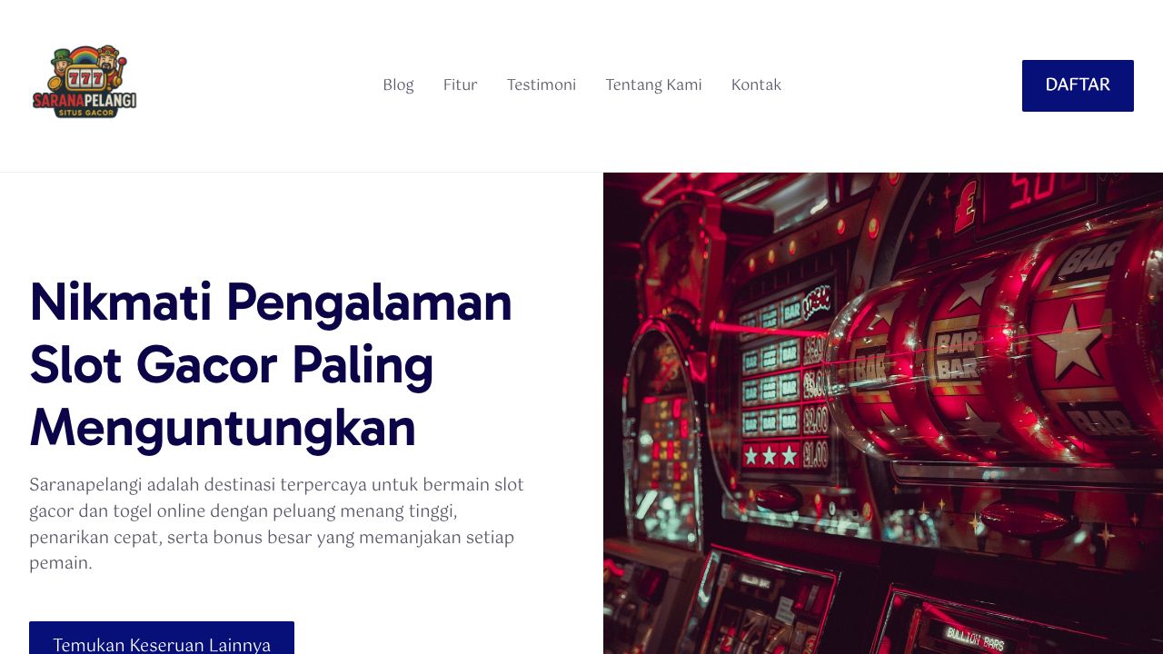Click the slot machine hero image
This screenshot has height=654, width=1163.
pyautogui.click(x=883, y=413)
